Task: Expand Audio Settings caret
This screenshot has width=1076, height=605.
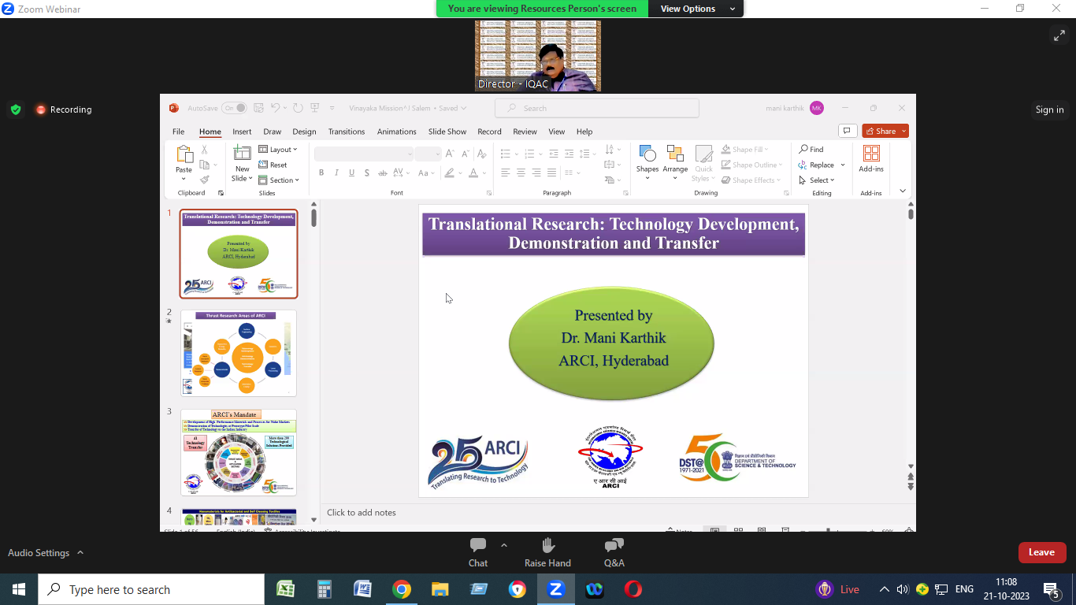Action: [80, 552]
